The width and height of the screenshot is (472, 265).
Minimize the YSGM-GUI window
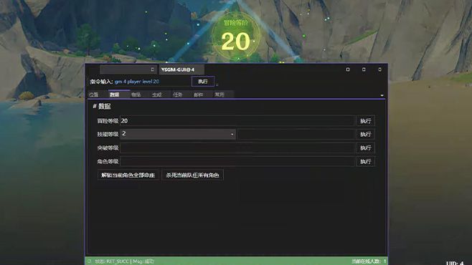(348, 69)
